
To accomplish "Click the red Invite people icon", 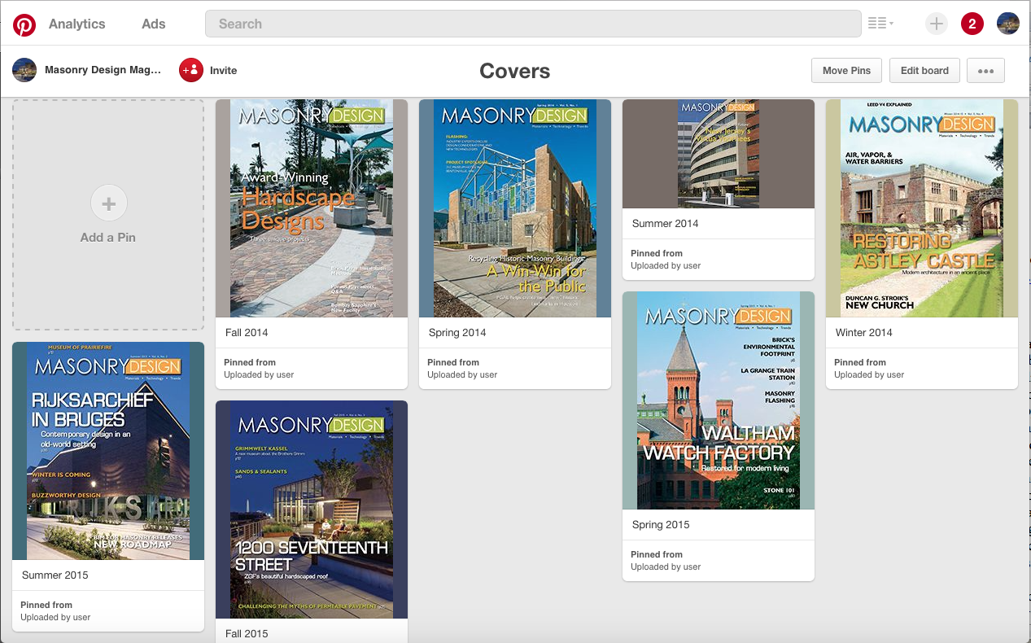I will 191,70.
